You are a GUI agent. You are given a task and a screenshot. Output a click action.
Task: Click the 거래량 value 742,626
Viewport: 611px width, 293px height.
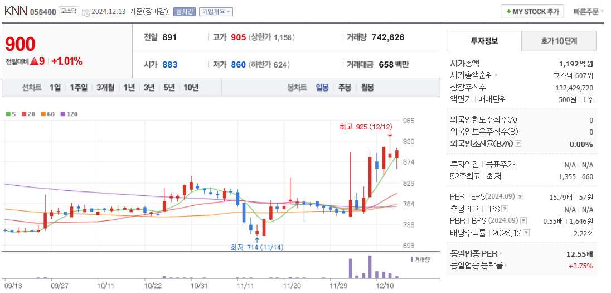[387, 37]
